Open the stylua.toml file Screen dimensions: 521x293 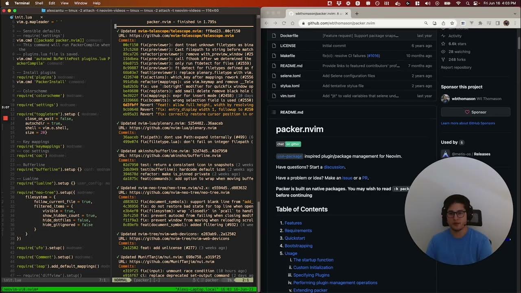(x=290, y=86)
